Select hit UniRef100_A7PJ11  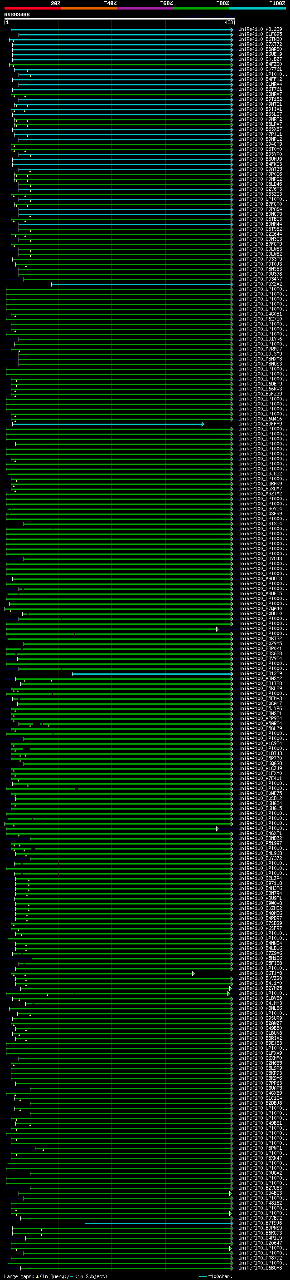(x=260, y=134)
